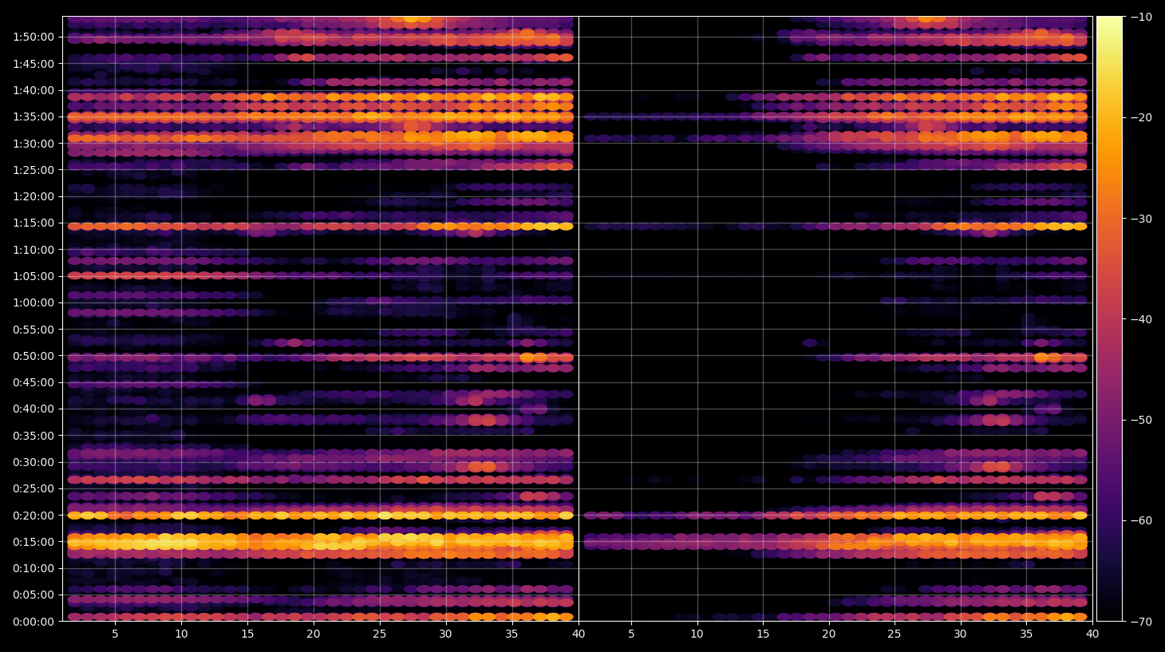
Task: Click the −10 colorbar tick label
Action: [1141, 17]
